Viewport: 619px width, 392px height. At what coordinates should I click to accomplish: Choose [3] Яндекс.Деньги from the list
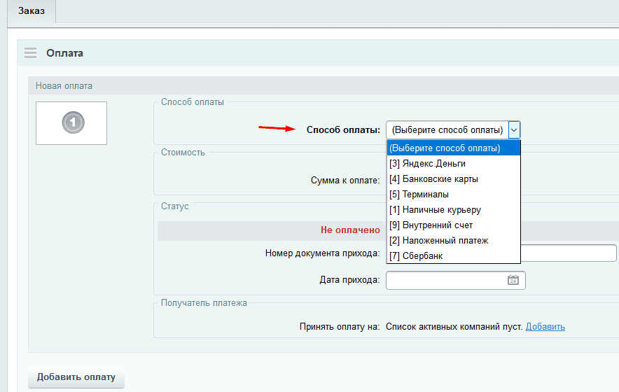click(427, 163)
